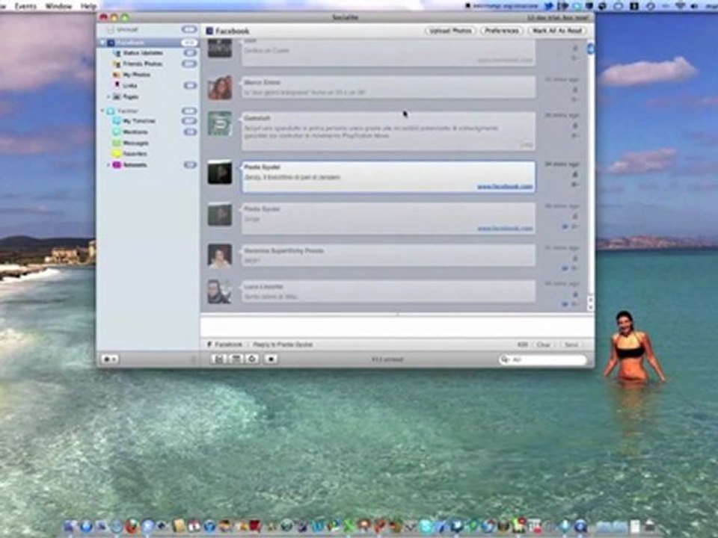Open the www.facebook.com link in the selected post
The width and height of the screenshot is (718, 538).
(505, 187)
